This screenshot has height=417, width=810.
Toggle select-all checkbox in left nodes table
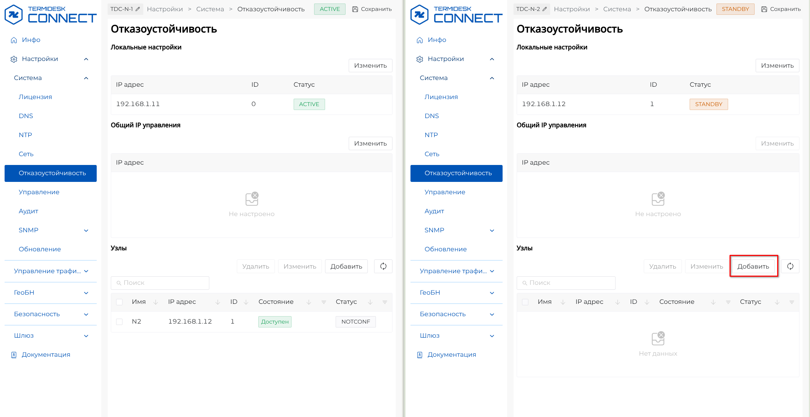coord(119,302)
